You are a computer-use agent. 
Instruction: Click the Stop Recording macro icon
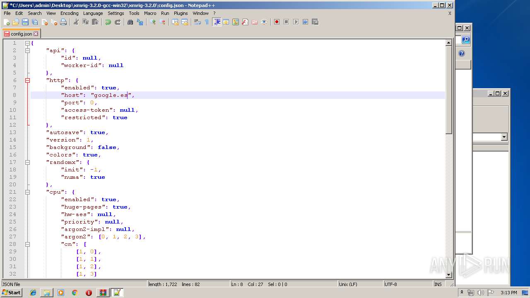287,22
